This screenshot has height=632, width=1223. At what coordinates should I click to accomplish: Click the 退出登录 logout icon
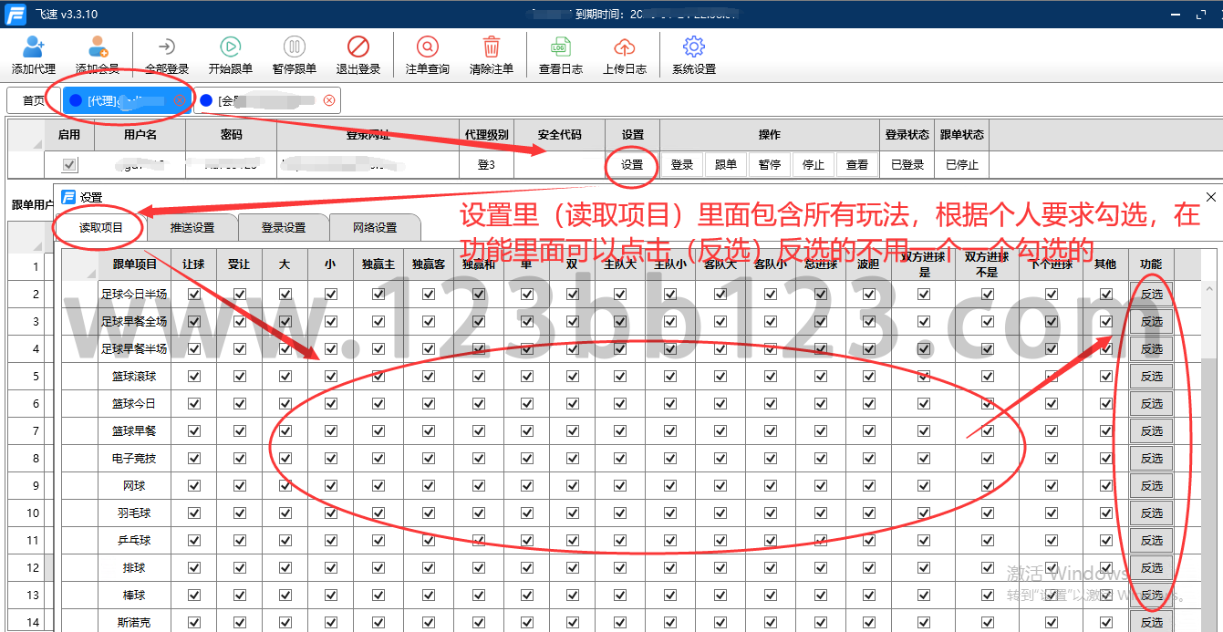pos(358,47)
